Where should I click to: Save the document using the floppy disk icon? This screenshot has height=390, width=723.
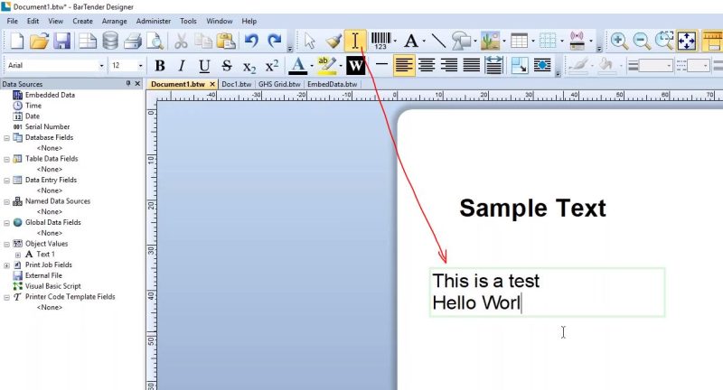tap(61, 41)
